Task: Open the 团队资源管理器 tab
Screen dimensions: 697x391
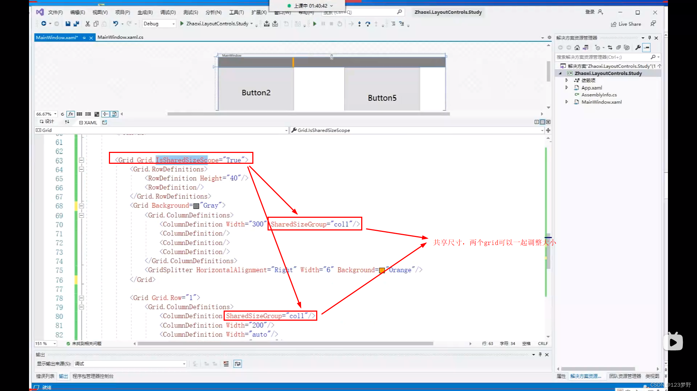Action: pyautogui.click(x=625, y=376)
